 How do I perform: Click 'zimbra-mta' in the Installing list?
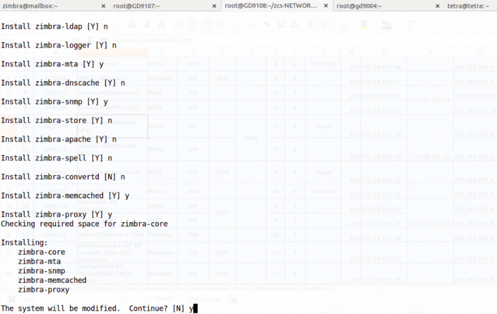[39, 261]
